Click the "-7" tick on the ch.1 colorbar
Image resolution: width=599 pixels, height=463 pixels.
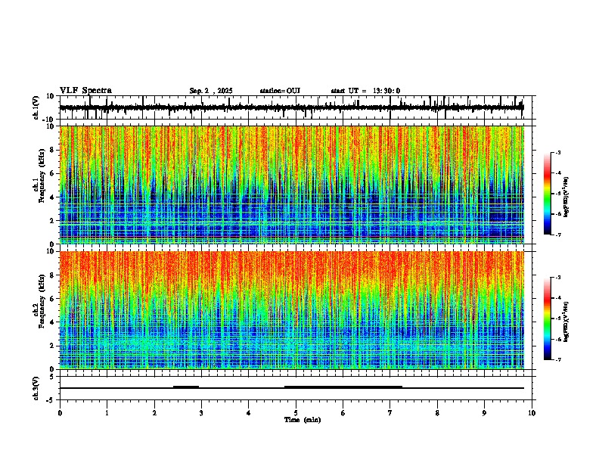click(x=557, y=235)
